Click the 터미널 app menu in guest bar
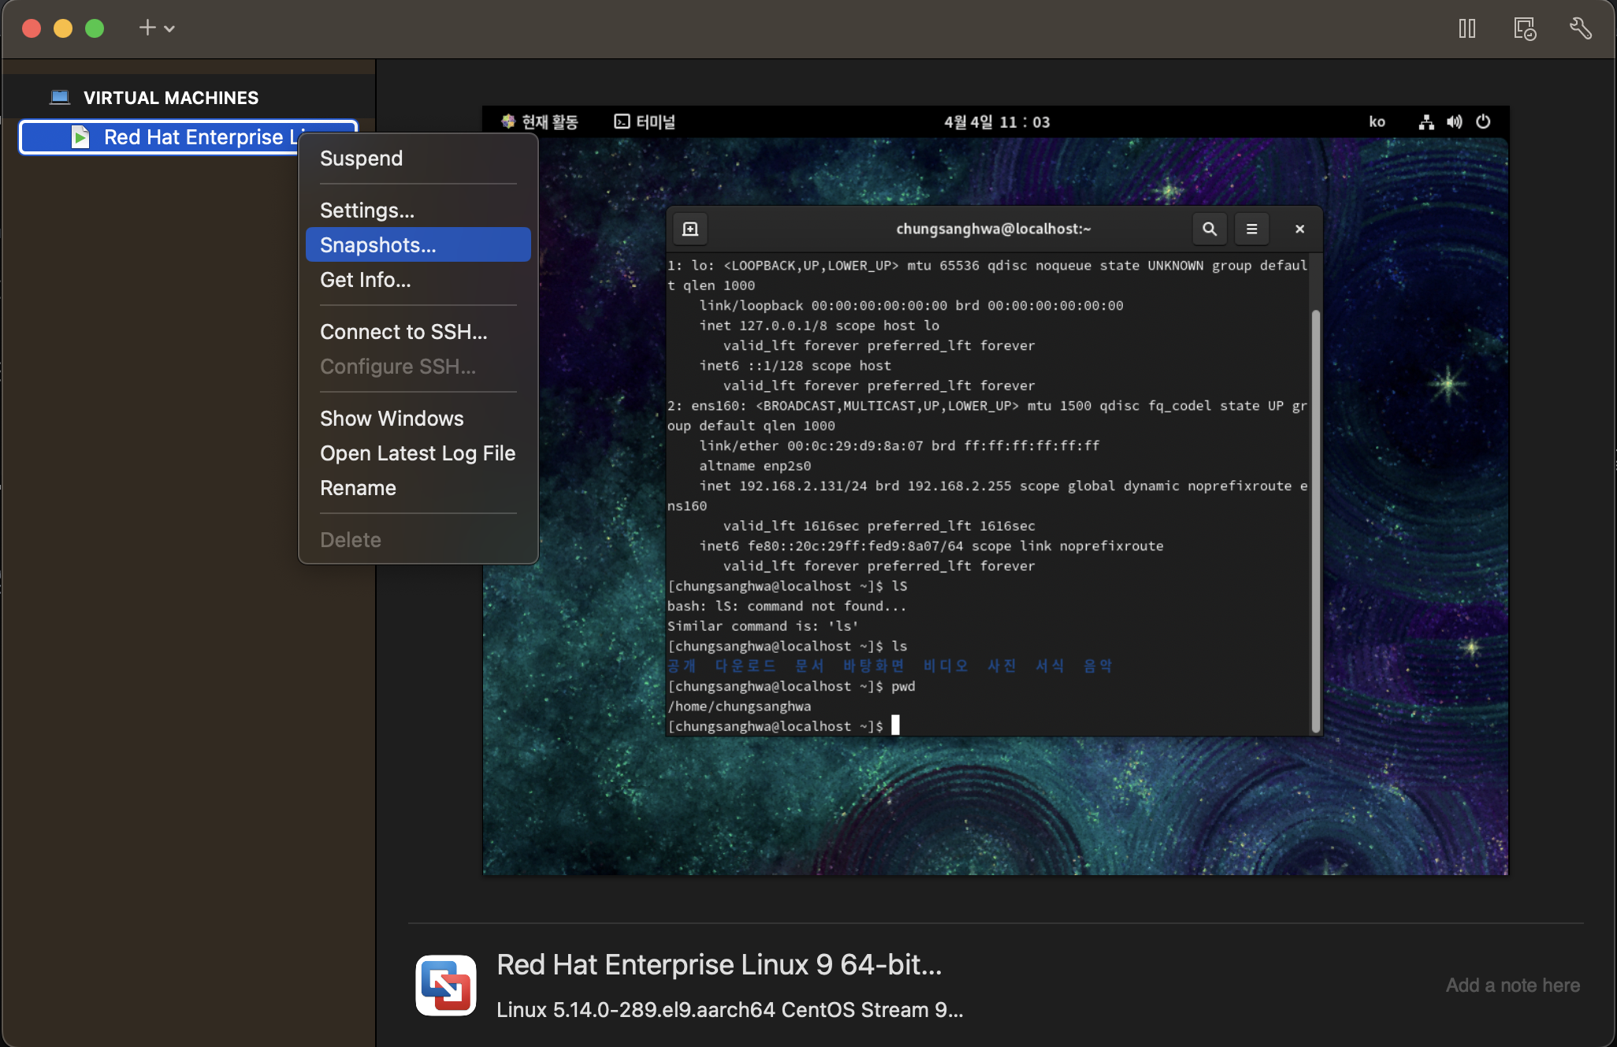The image size is (1617, 1047). [645, 122]
